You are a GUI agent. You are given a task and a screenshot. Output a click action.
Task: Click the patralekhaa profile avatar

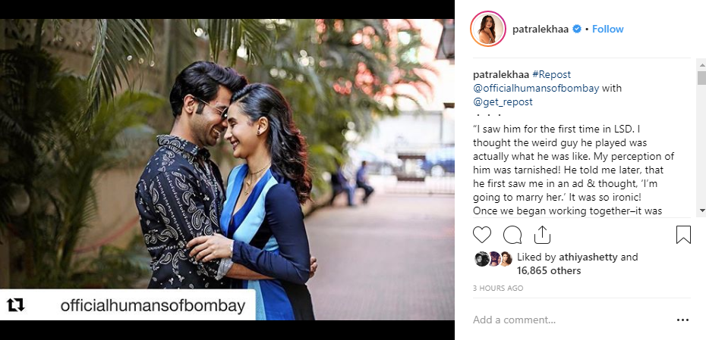point(488,29)
